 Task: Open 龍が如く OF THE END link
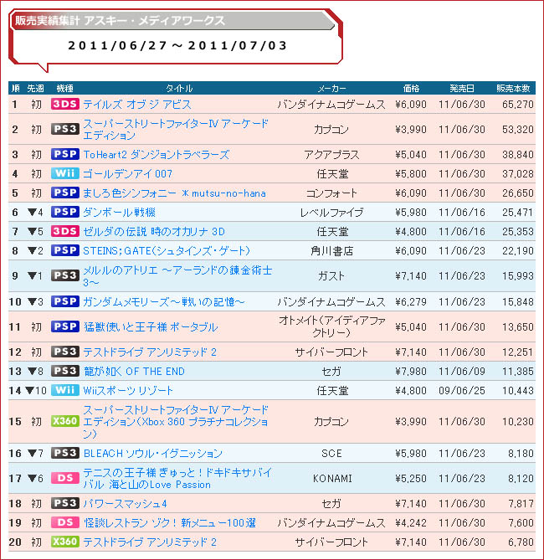134,372
